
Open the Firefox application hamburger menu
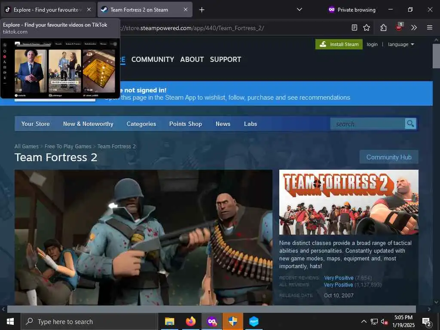[430, 27]
